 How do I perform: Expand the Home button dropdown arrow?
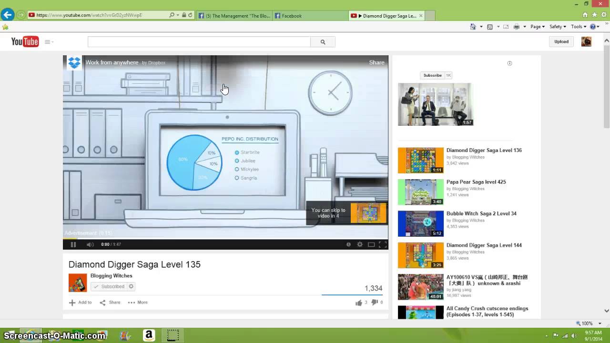coord(481,27)
